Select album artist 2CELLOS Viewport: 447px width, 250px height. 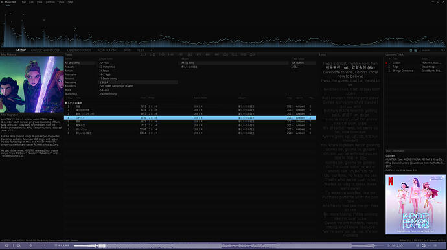104,90
